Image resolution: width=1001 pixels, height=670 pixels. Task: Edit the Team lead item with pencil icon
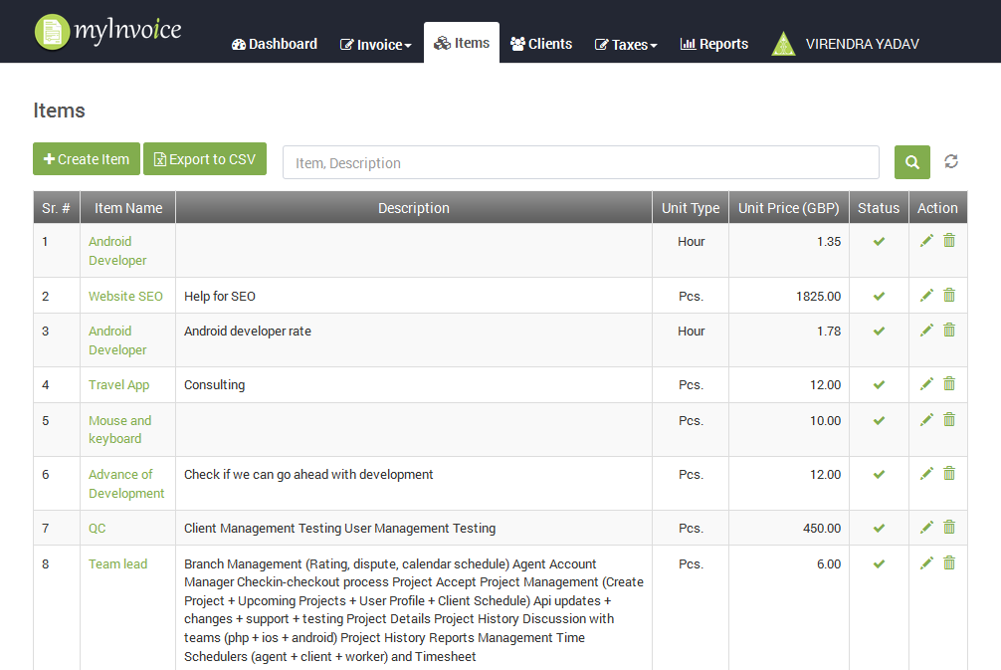coord(926,562)
